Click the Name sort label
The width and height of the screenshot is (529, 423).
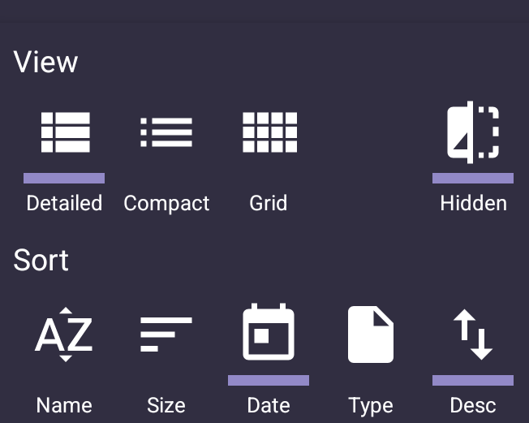click(x=64, y=405)
